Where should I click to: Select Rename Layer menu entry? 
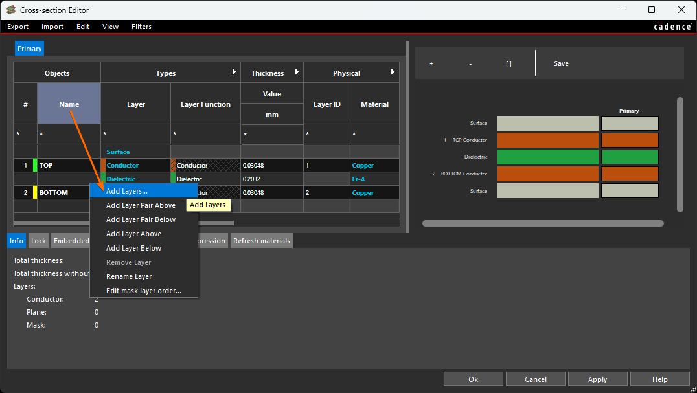pyautogui.click(x=129, y=276)
